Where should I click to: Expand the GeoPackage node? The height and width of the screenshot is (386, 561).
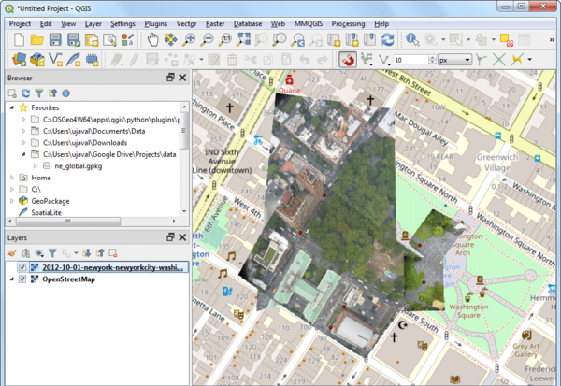click(12, 201)
